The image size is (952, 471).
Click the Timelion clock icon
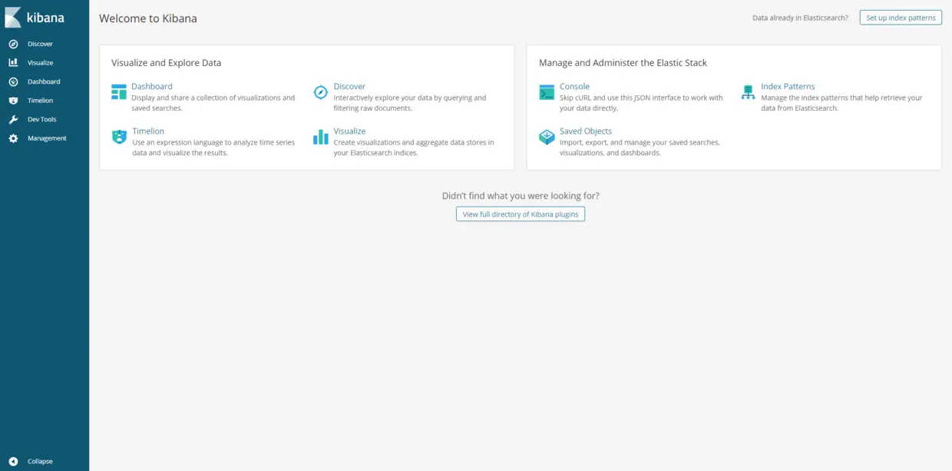pyautogui.click(x=118, y=136)
